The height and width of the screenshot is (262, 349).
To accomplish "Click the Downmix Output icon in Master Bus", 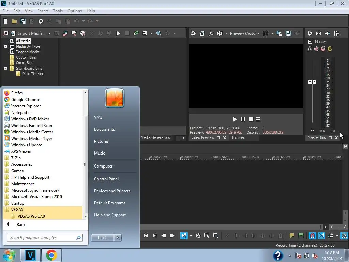I will coord(319,33).
